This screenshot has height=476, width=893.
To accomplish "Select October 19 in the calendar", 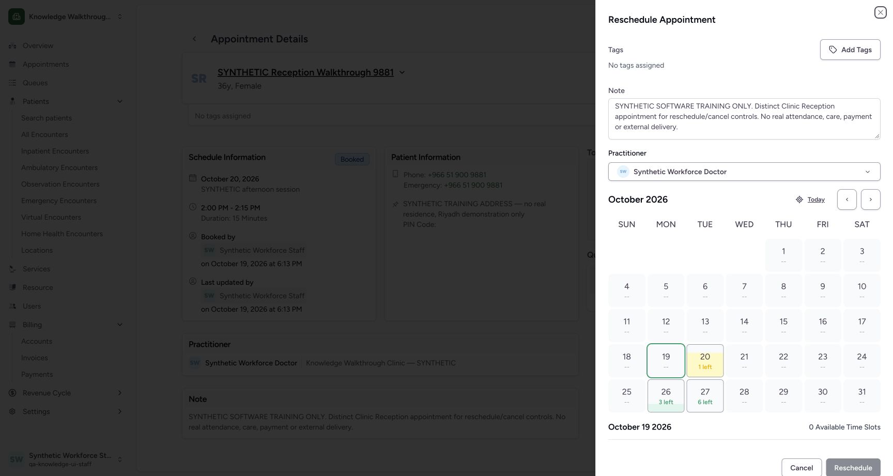I will (x=666, y=361).
